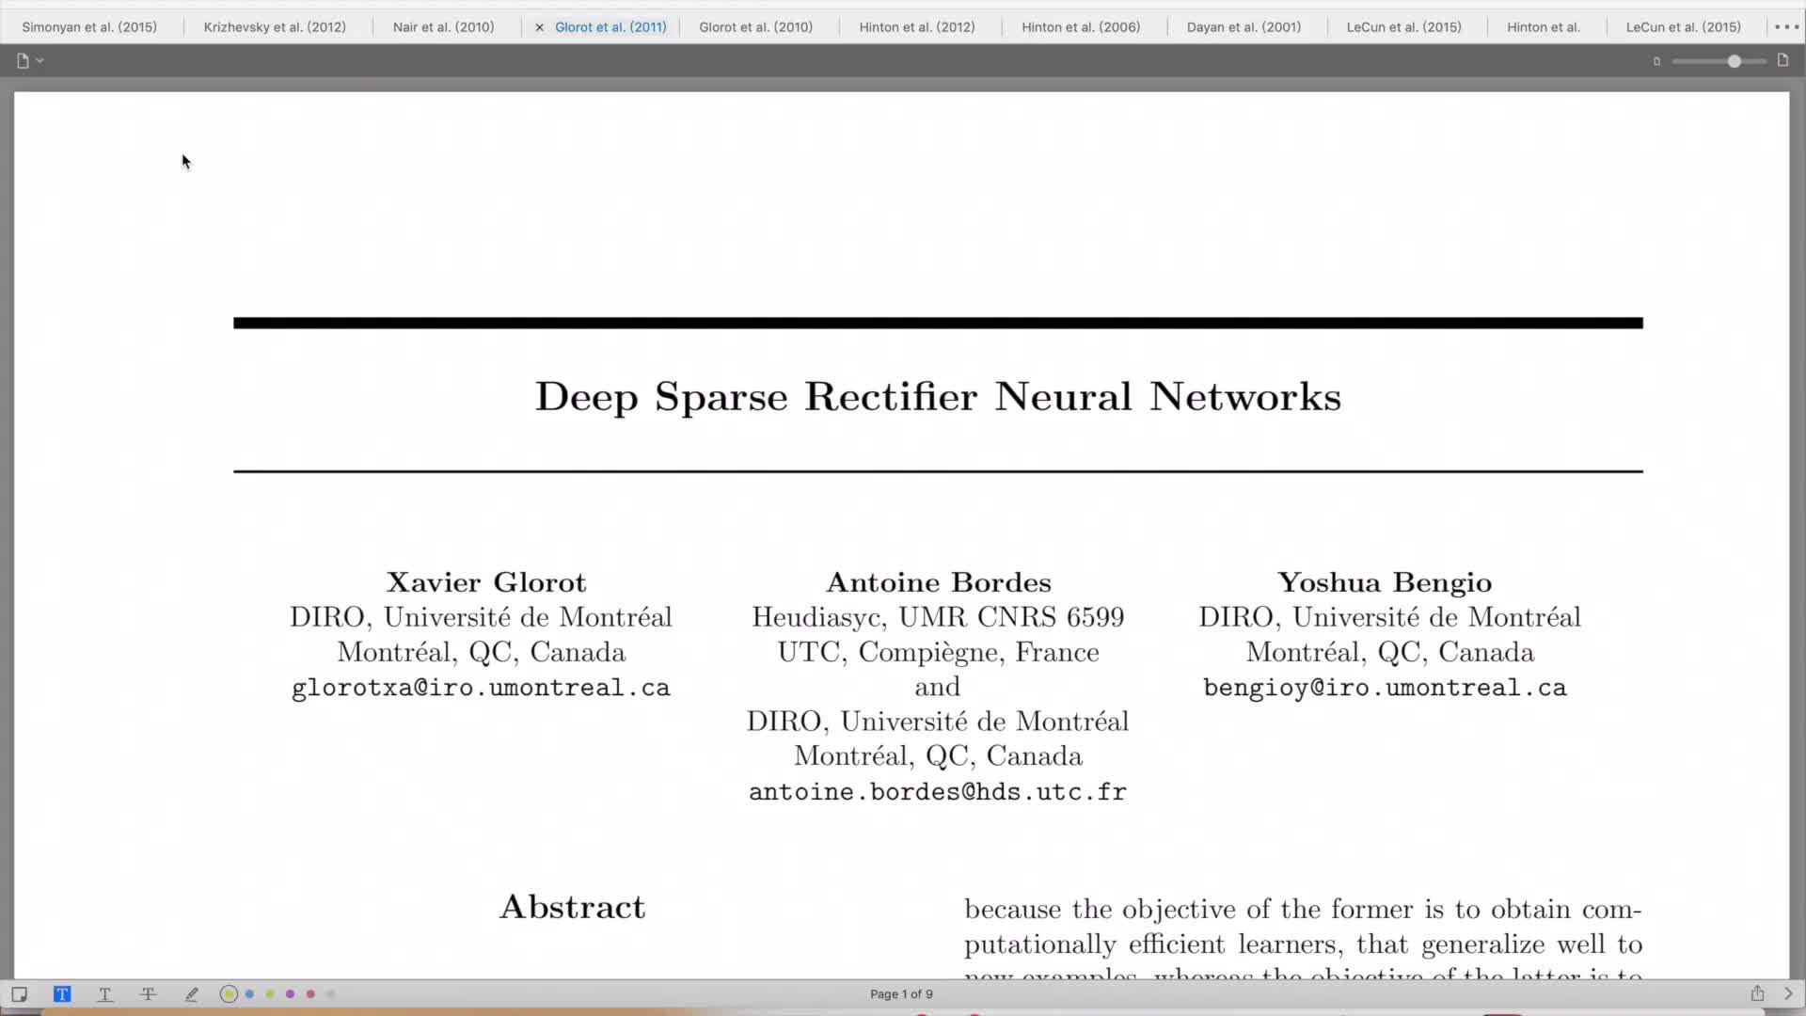This screenshot has width=1806, height=1016.
Task: Select the underline text tool
Action: tap(105, 994)
